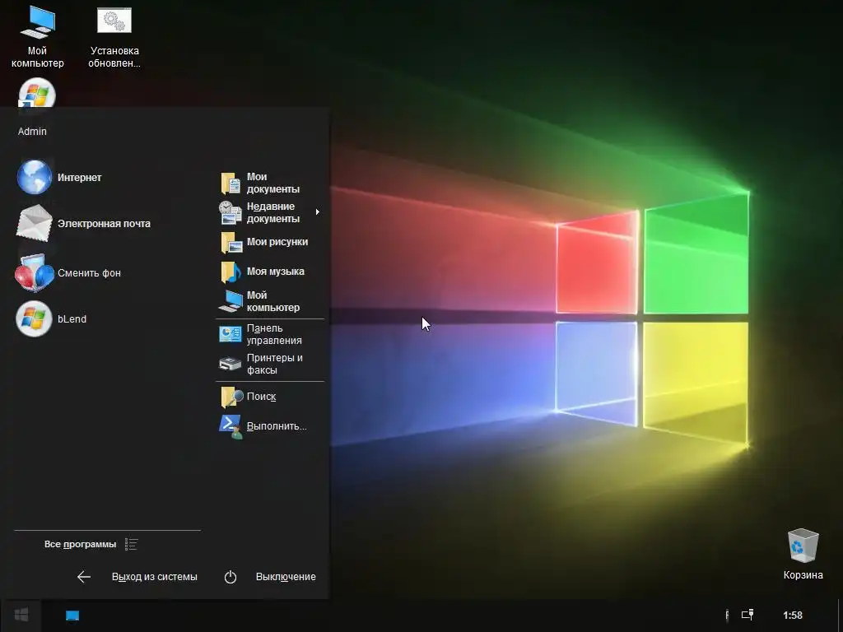Expand the Все программы list
This screenshot has width=843, height=632.
[x=80, y=545]
